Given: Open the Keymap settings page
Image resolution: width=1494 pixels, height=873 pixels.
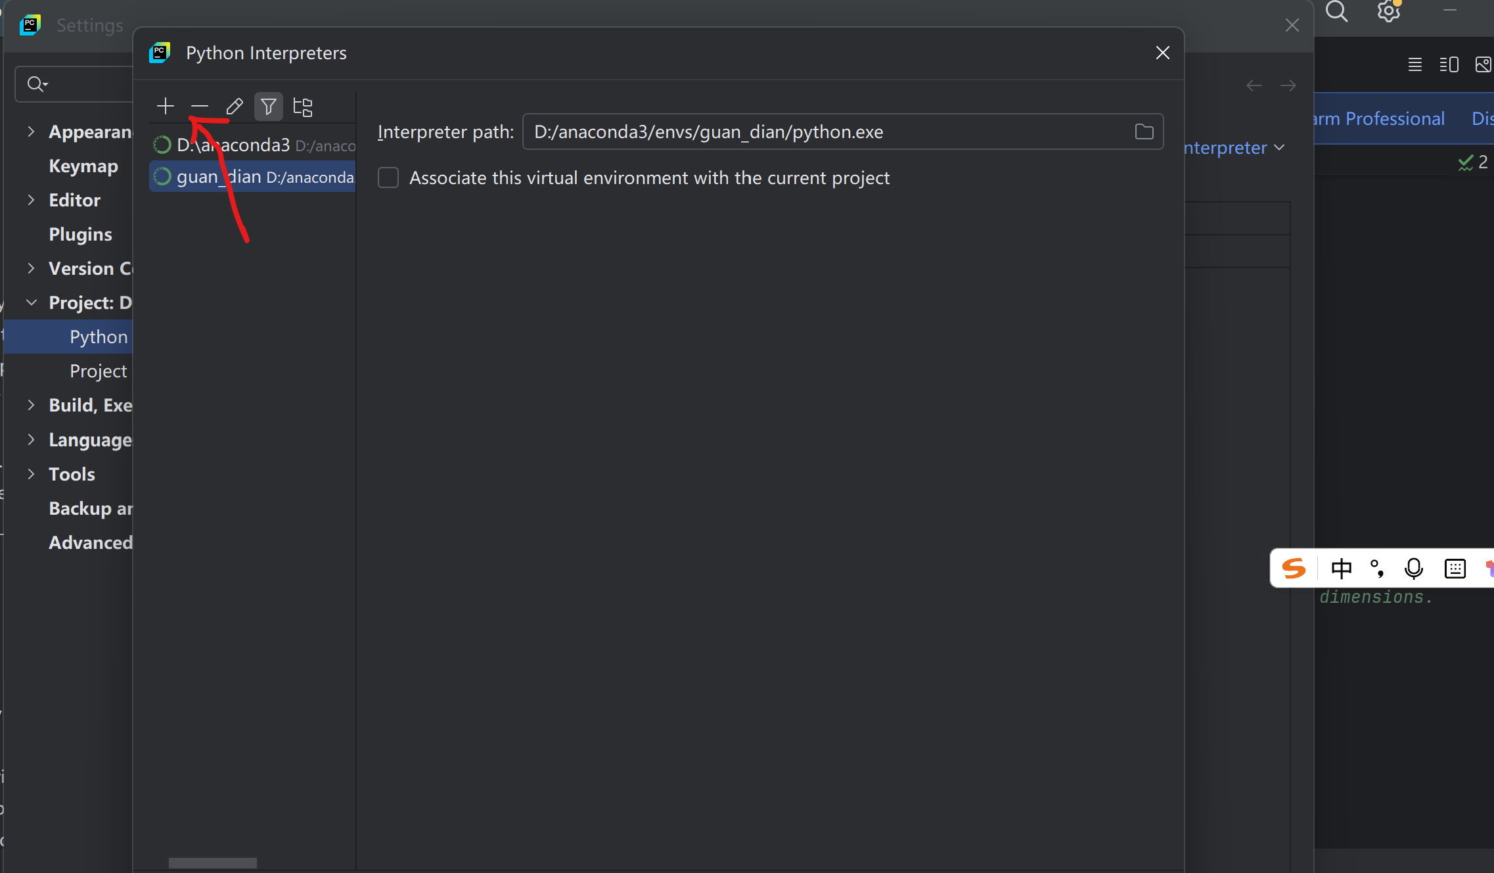Looking at the screenshot, I should [x=83, y=166].
